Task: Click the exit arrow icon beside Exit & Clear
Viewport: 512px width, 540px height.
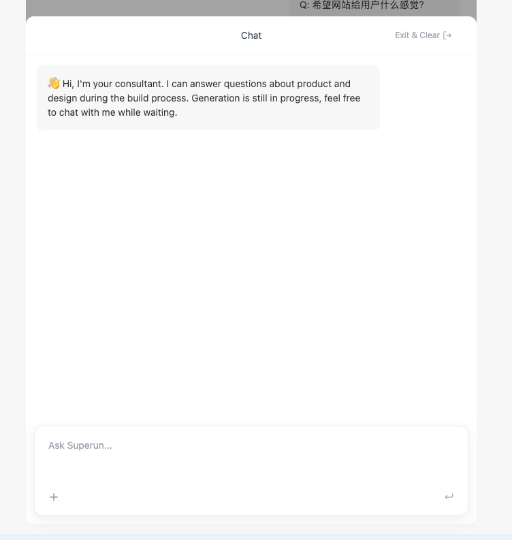Action: point(447,35)
